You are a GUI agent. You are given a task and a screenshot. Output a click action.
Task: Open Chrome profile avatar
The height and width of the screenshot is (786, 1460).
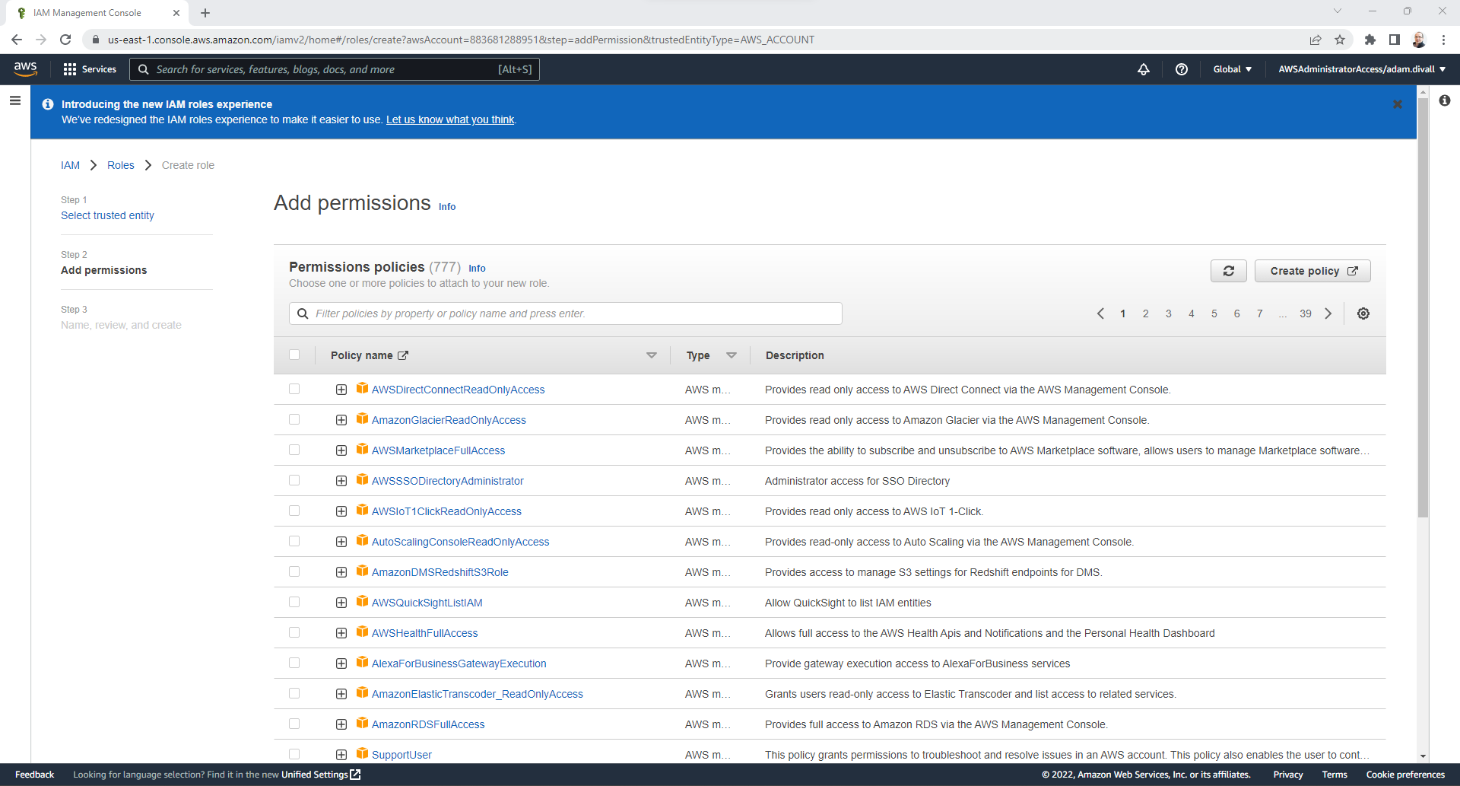(x=1419, y=40)
